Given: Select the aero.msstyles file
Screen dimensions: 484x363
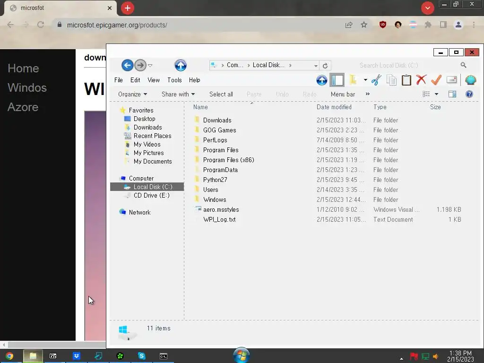Looking at the screenshot, I should pos(221,209).
